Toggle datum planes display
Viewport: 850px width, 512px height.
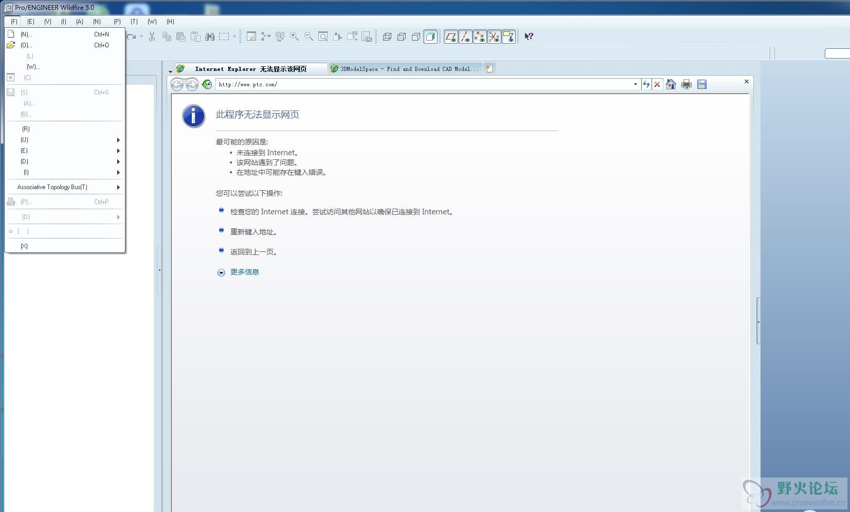(451, 36)
